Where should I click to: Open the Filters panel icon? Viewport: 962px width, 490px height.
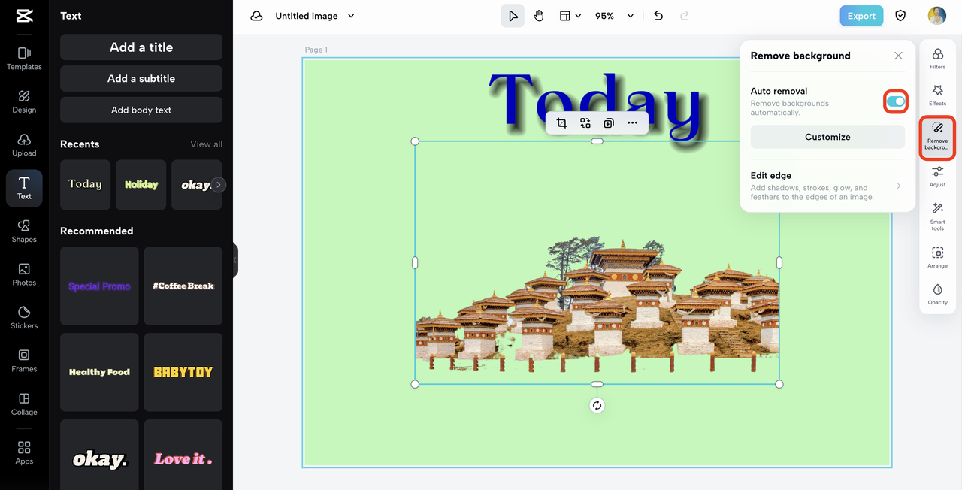click(x=937, y=59)
